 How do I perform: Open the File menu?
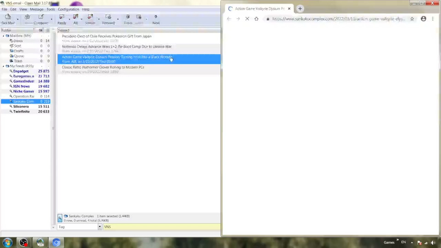[5, 9]
